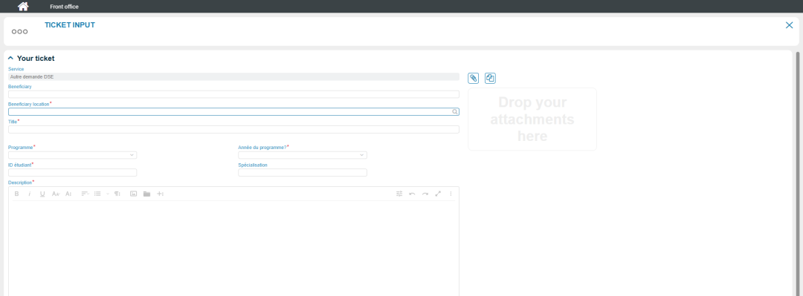The height and width of the screenshot is (296, 803).
Task: Focus the Beneficiary input field
Action: pos(233,94)
